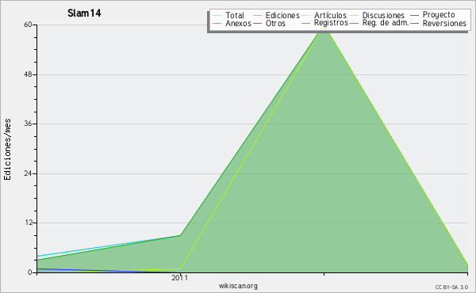Click the CC BY-SA 3.0 license text
476x293 pixels.
(x=451, y=287)
